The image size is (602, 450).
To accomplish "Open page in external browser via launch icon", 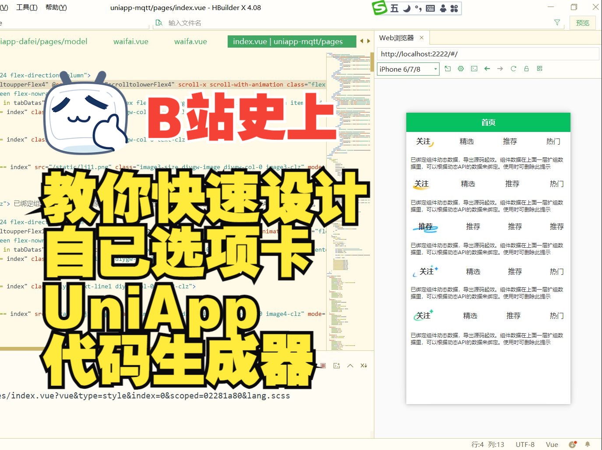I will point(447,69).
